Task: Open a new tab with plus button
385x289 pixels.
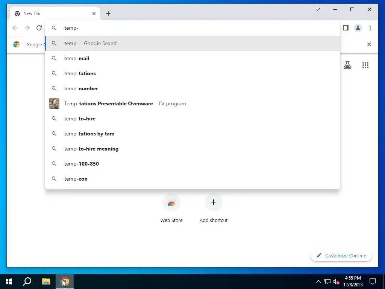Action: pos(108,14)
